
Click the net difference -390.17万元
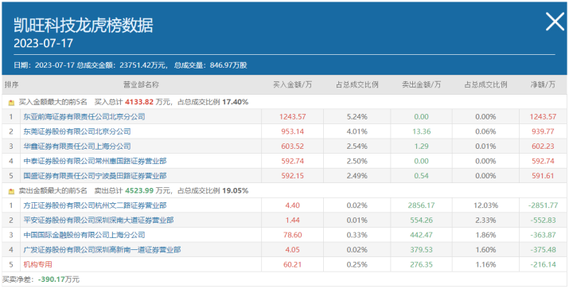58,279
